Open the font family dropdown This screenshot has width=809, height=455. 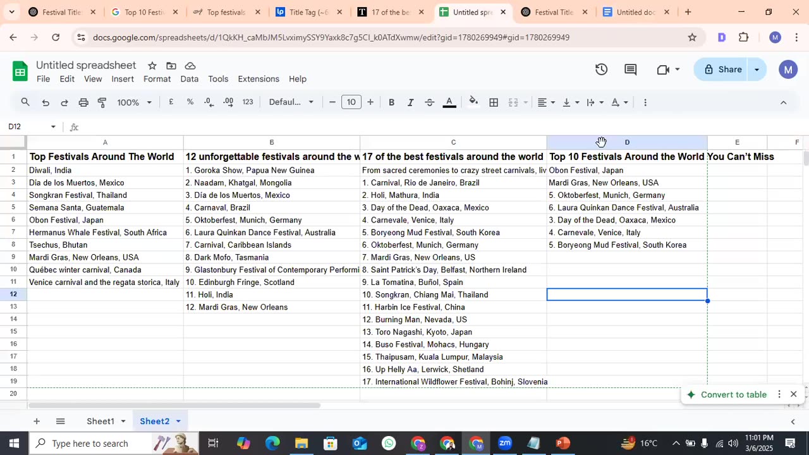(x=291, y=102)
